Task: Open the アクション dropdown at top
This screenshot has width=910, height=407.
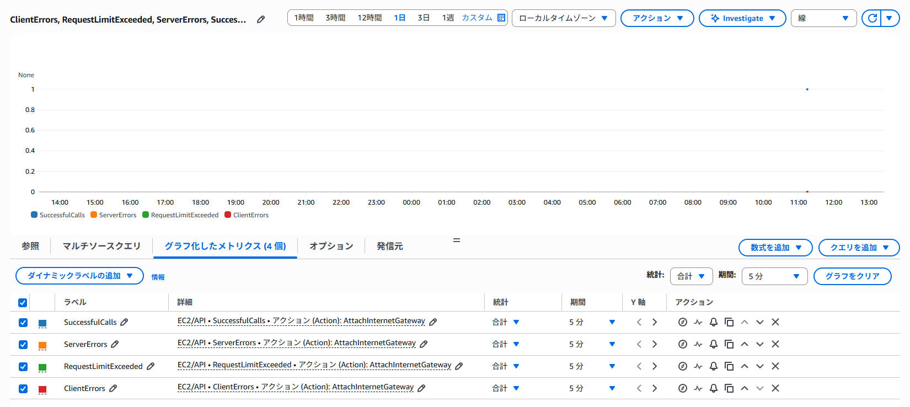Action: (657, 18)
